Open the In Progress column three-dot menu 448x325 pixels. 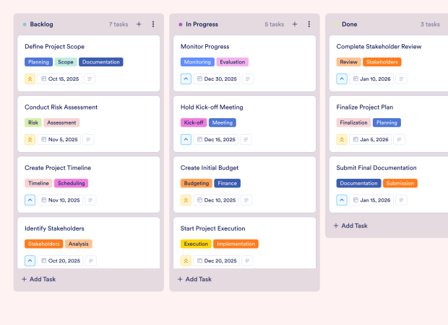(309, 25)
